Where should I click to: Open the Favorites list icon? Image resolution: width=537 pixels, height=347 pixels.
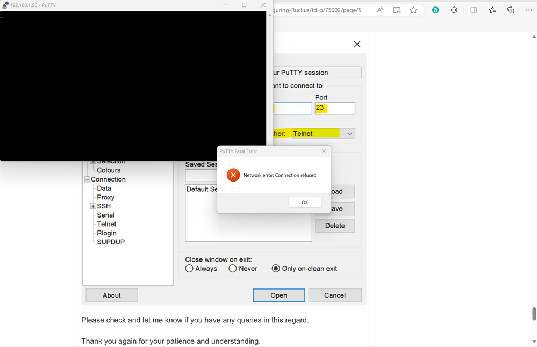tap(493, 10)
